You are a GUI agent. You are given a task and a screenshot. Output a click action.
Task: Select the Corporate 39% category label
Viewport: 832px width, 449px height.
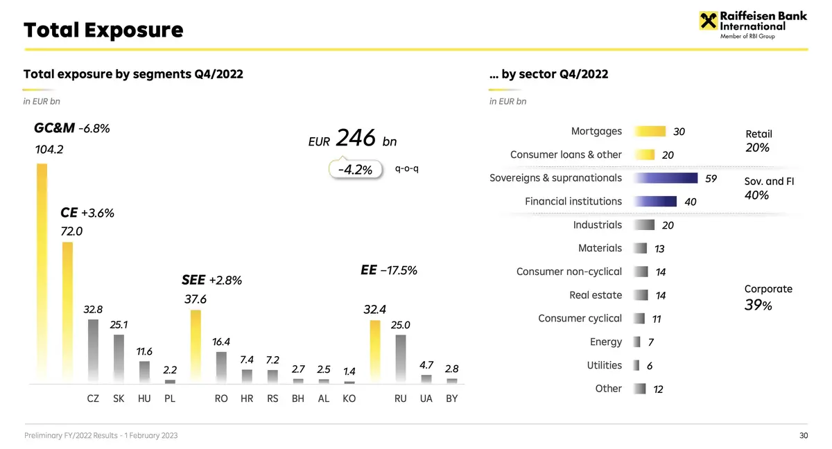tap(768, 297)
